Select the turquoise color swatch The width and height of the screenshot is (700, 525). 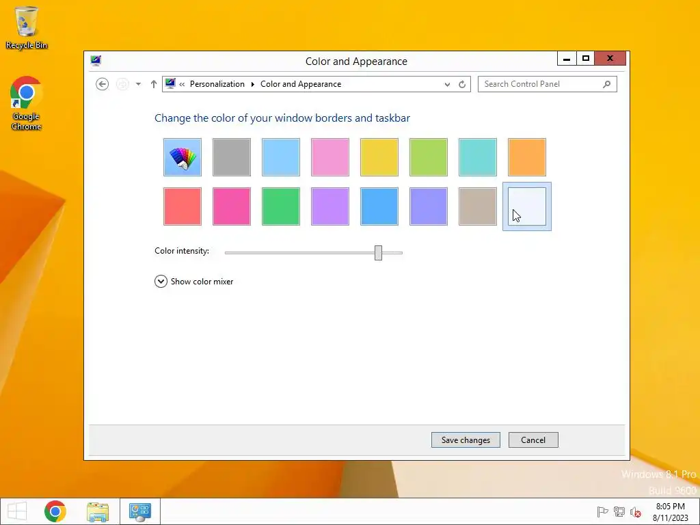coord(478,157)
